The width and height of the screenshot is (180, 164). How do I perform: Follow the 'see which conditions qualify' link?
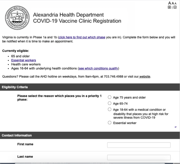[x=98, y=69]
